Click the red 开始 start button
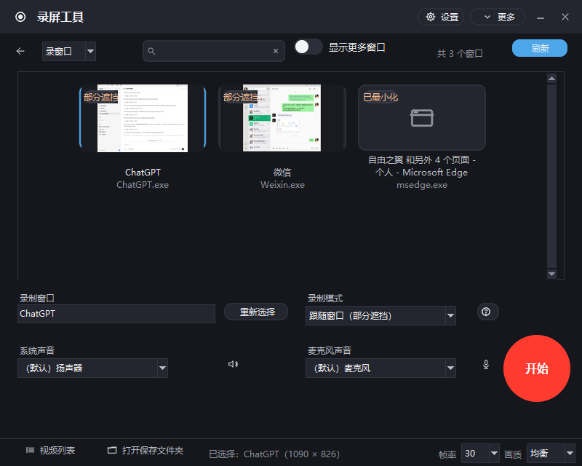The image size is (582, 466). pos(537,368)
